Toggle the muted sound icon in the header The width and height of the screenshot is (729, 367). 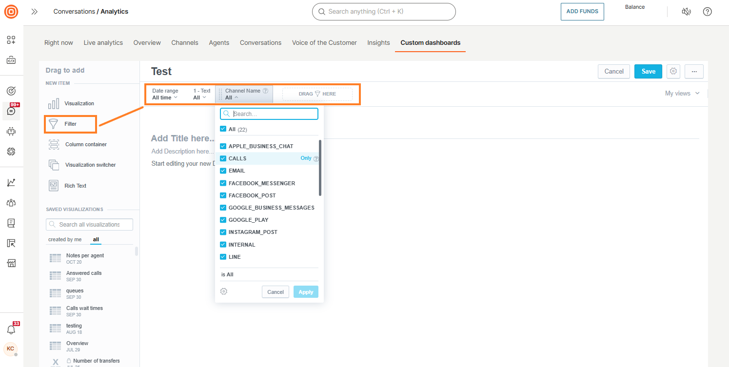point(686,11)
